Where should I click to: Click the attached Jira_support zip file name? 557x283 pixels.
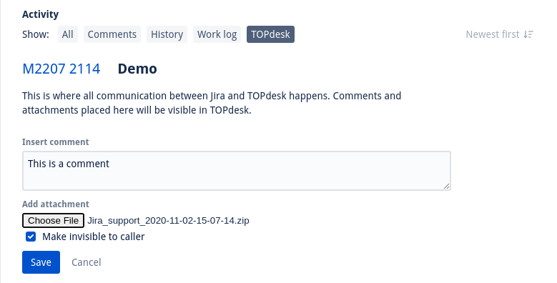[x=168, y=221]
